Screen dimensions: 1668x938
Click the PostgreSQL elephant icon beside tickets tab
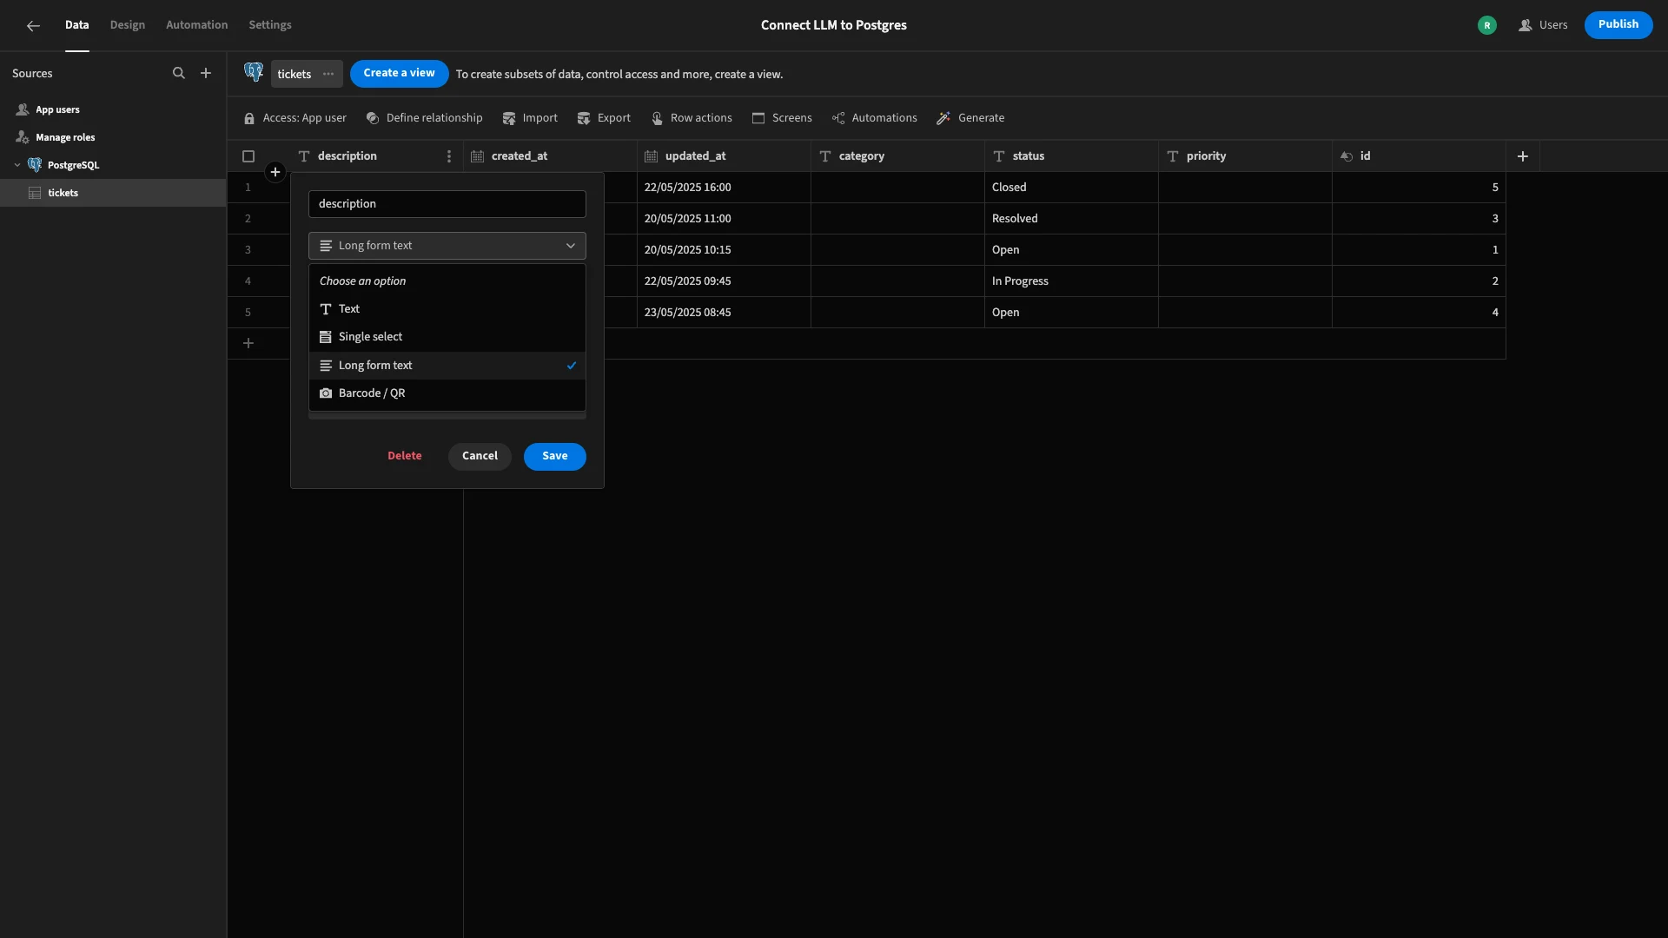(254, 73)
